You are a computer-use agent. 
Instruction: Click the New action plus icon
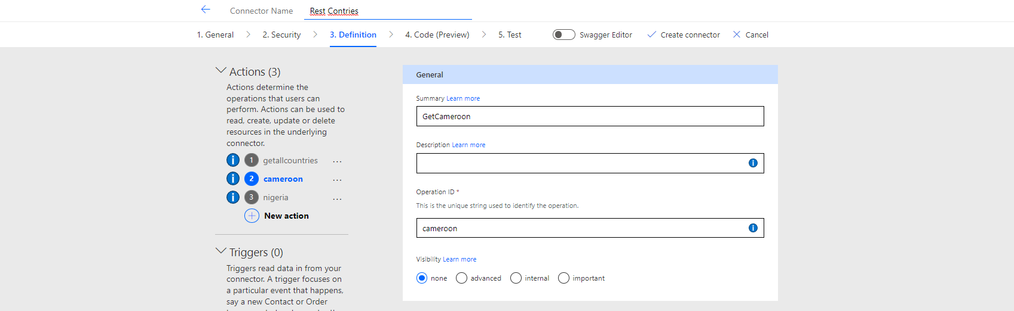pyautogui.click(x=252, y=216)
